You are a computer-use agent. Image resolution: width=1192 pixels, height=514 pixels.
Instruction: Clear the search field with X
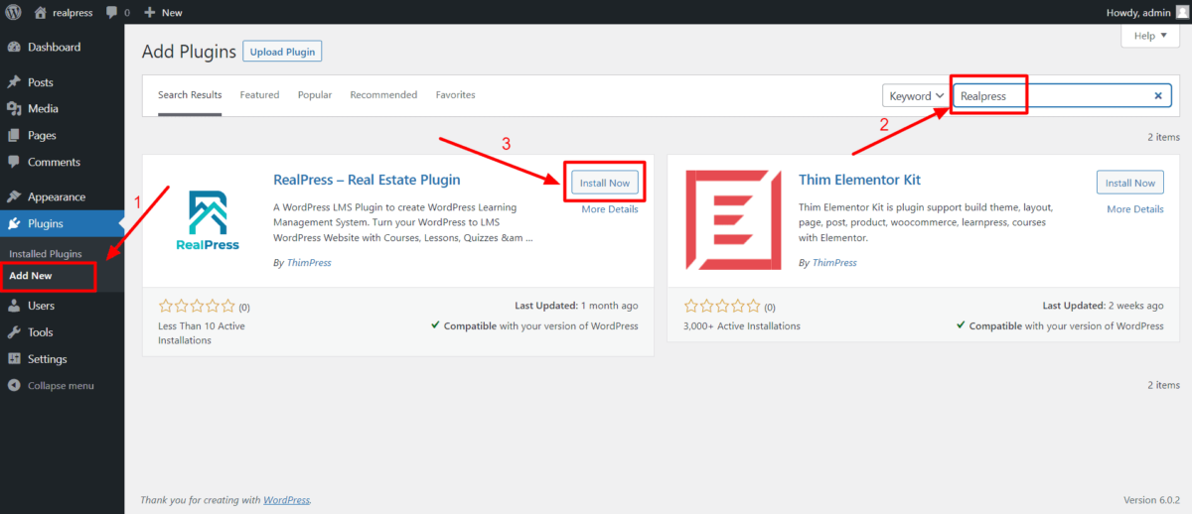click(1157, 96)
